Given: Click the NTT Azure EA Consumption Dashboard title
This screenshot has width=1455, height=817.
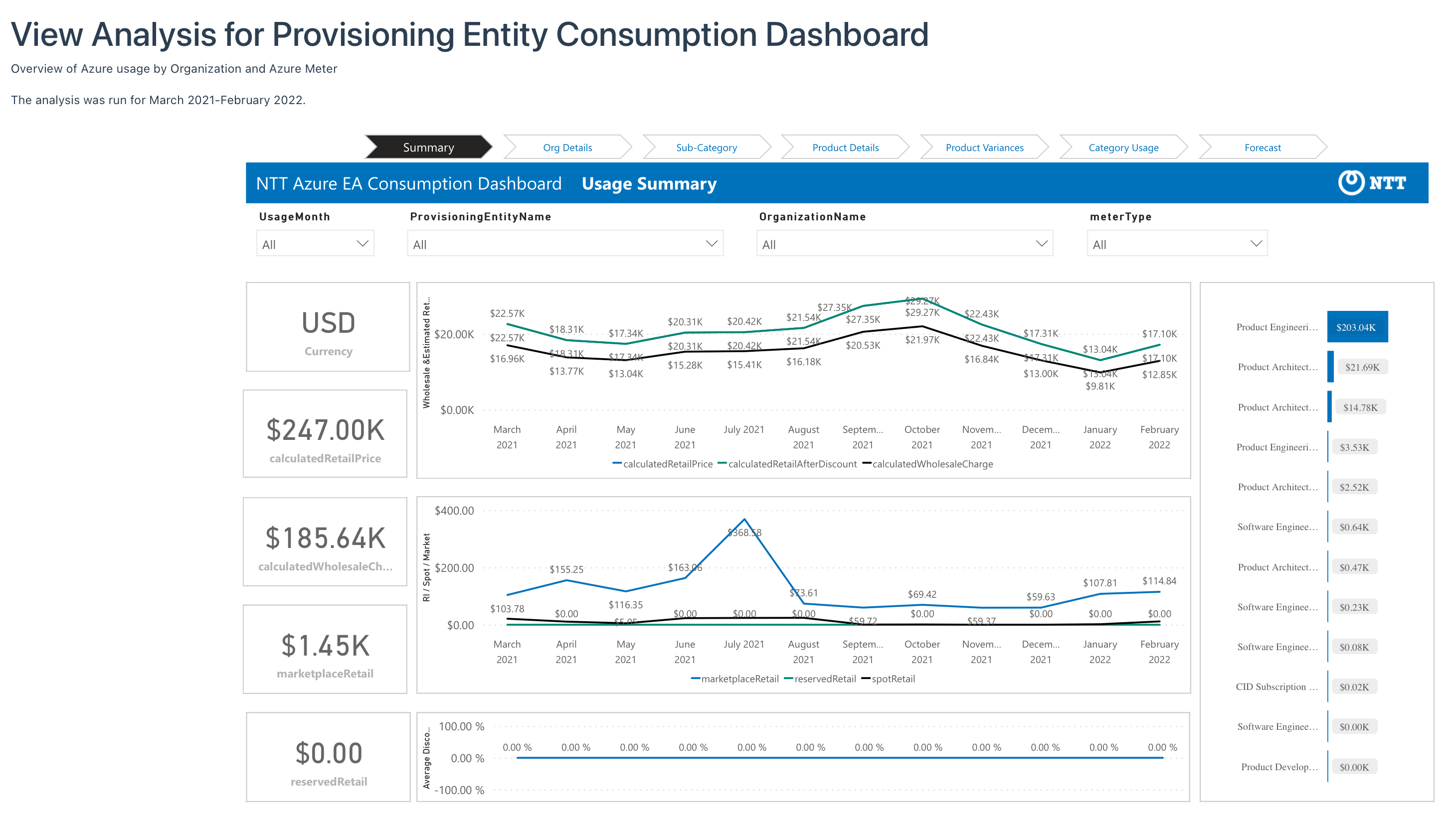Looking at the screenshot, I should (x=408, y=183).
